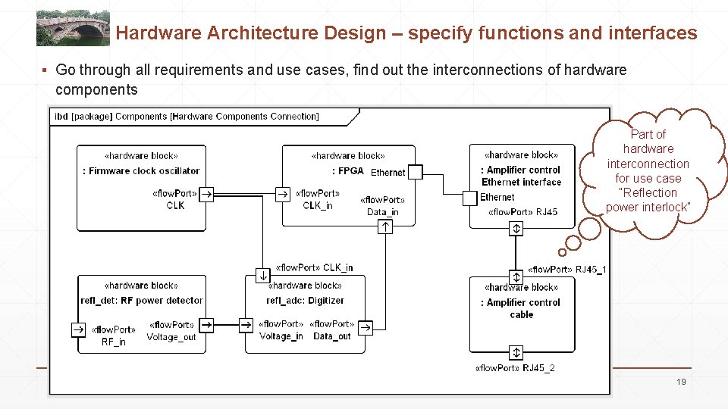Click the Ethernet port square on Amplifier control Ethernet interface
The image size is (728, 409).
click(x=470, y=198)
